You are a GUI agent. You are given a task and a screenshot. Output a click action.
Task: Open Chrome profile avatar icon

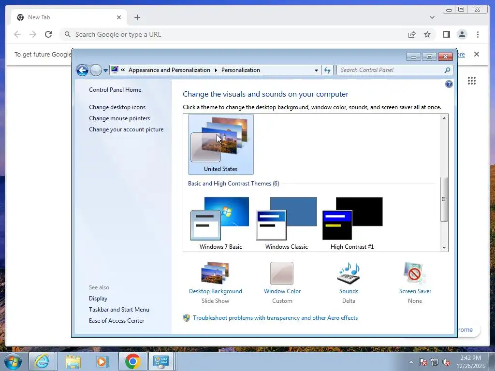(462, 34)
